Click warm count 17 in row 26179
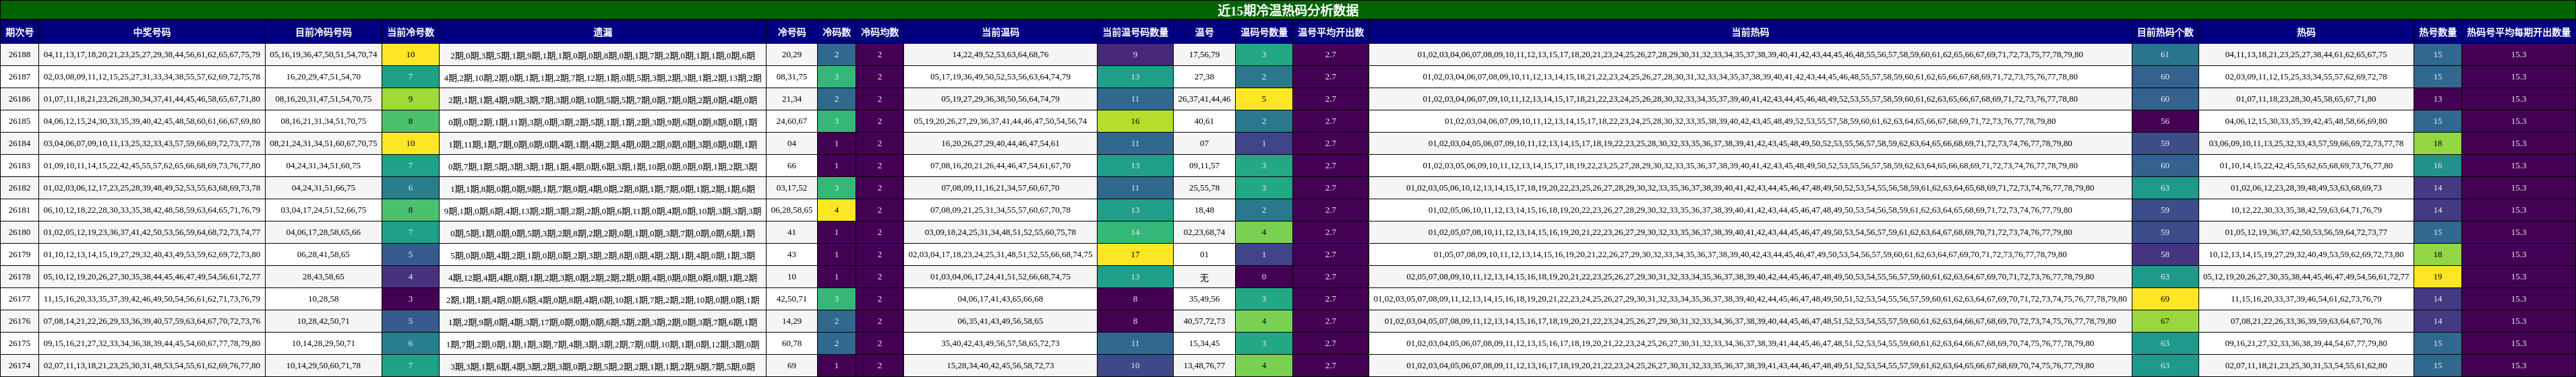The height and width of the screenshot is (377, 2576). pos(1135,254)
